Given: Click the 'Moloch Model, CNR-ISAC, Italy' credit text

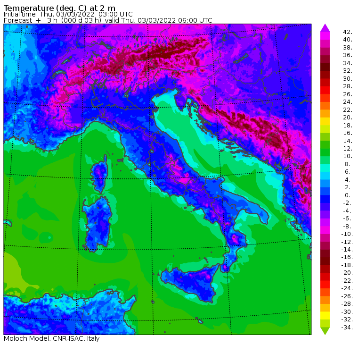Looking at the screenshot, I should coord(52,338).
